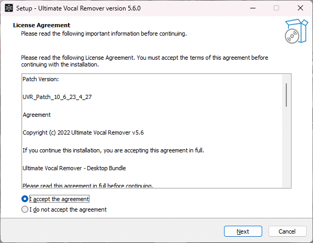Click the "Patch Version:" line in license text
This screenshot has height=243, width=313.
point(41,79)
